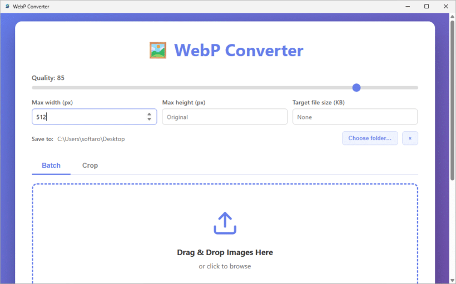Click the vertical scrollbar thumb
Image resolution: width=456 pixels, height=284 pixels.
tap(452, 100)
